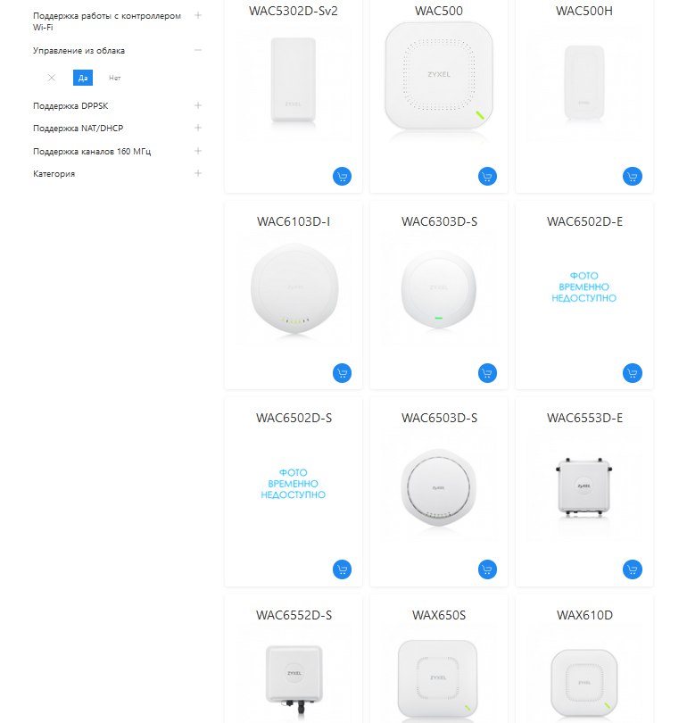
Task: Add WAC6503D-S to cart
Action: 487,569
